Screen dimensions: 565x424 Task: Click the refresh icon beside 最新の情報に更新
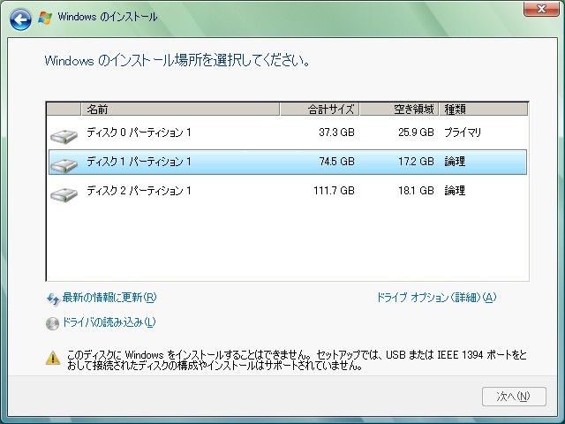tap(52, 299)
